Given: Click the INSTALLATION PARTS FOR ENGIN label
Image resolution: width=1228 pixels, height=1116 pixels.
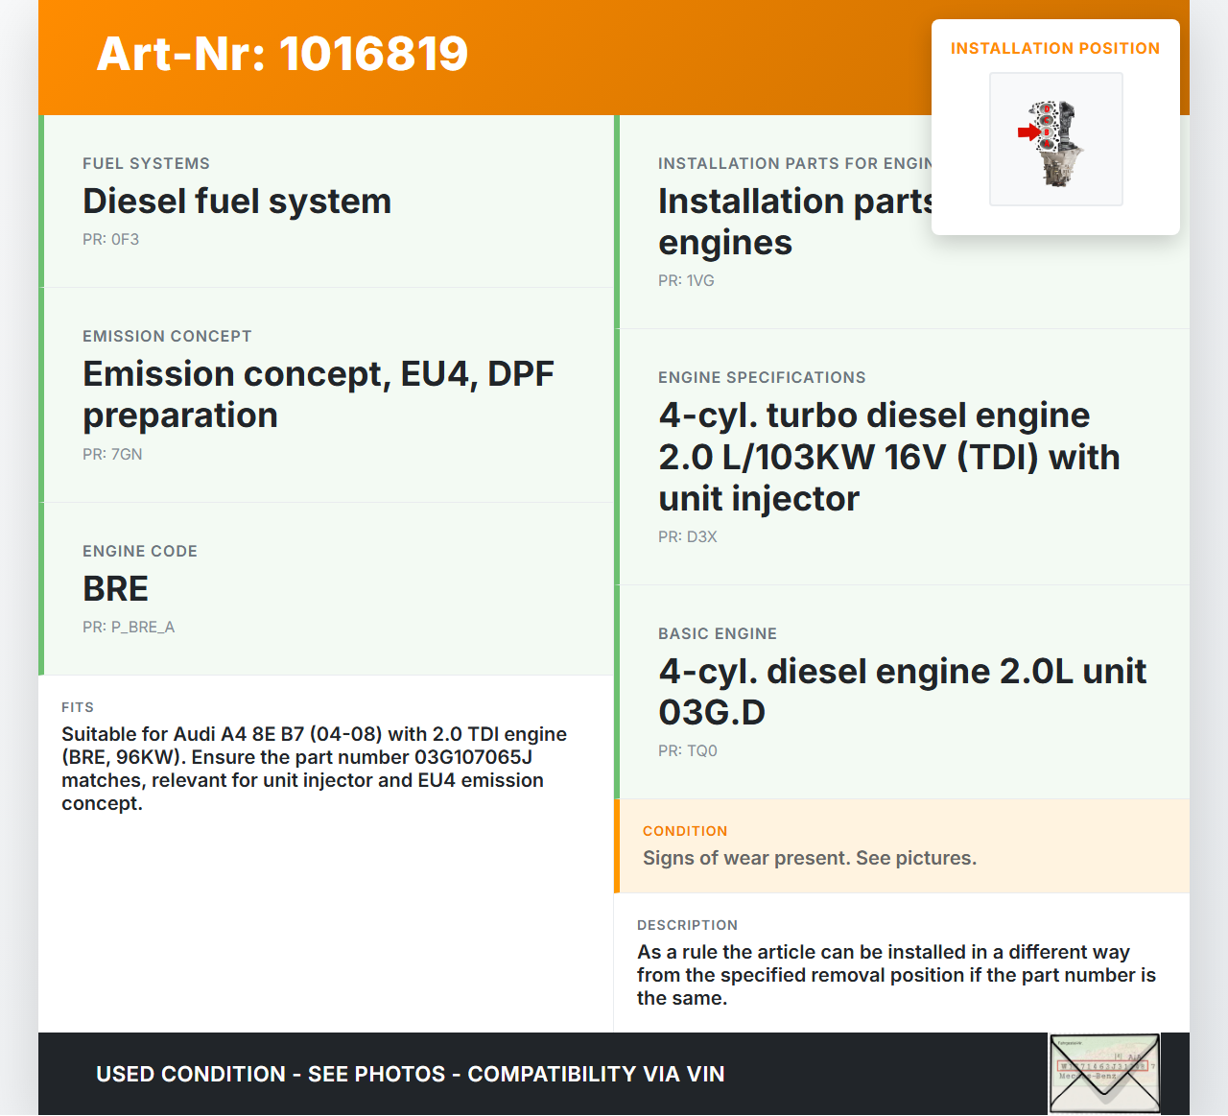Looking at the screenshot, I should click(794, 164).
